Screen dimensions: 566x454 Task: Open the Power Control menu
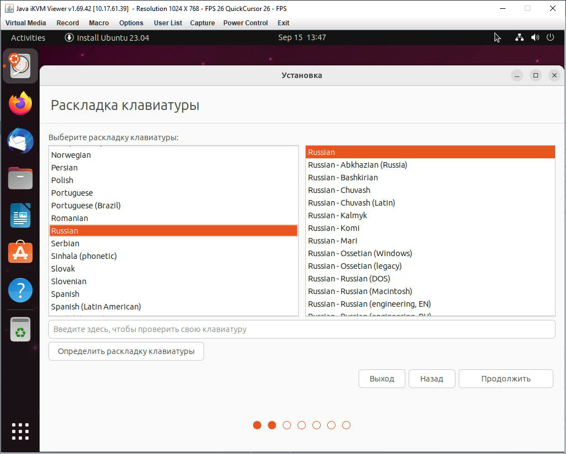click(245, 23)
